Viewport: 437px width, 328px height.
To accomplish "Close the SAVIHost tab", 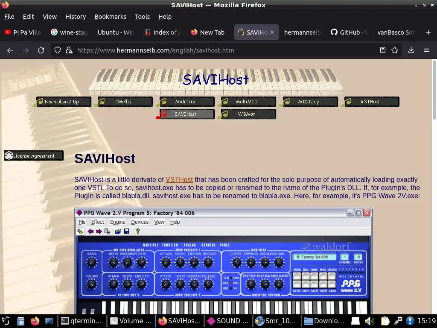I will [272, 32].
